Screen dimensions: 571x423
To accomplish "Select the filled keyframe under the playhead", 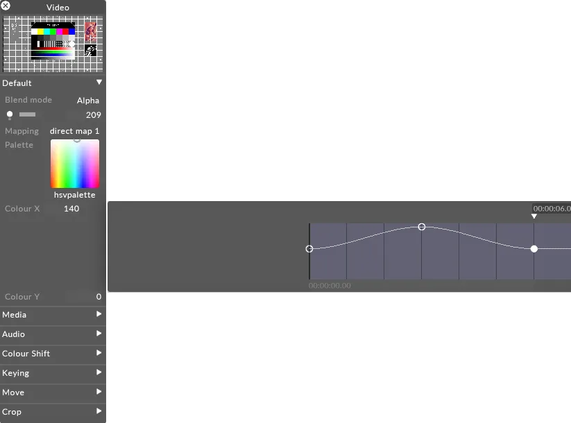I will tap(534, 249).
